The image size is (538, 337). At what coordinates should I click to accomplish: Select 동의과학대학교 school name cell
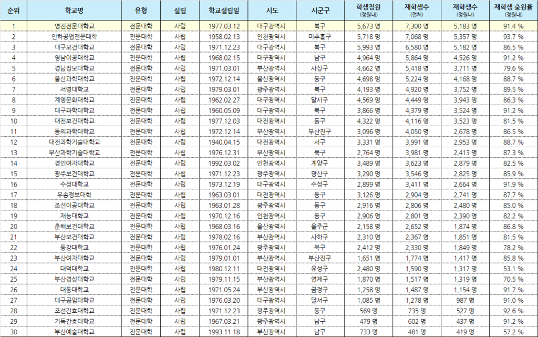click(x=75, y=131)
